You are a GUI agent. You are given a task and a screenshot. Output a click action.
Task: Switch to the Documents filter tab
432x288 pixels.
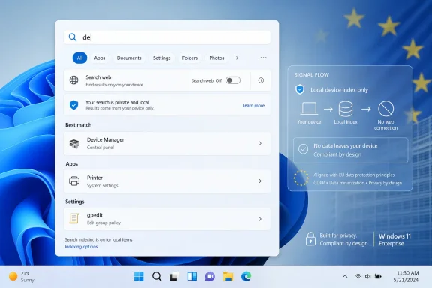(129, 58)
